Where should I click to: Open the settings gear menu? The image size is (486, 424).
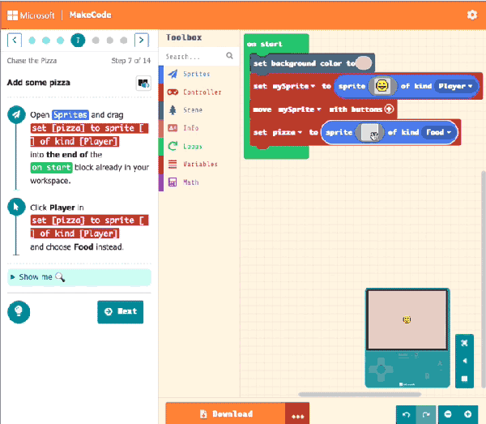point(471,15)
